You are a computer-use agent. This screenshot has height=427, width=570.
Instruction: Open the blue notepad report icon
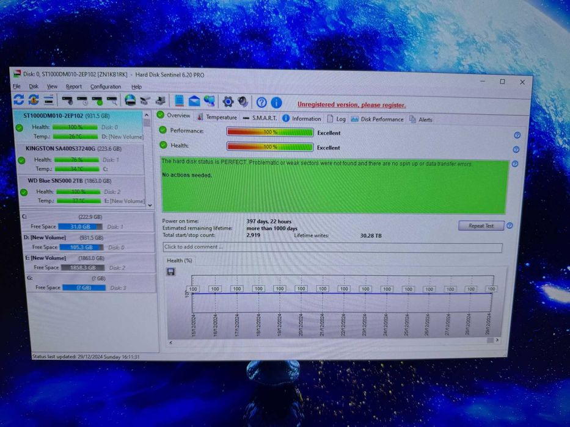[x=179, y=101]
